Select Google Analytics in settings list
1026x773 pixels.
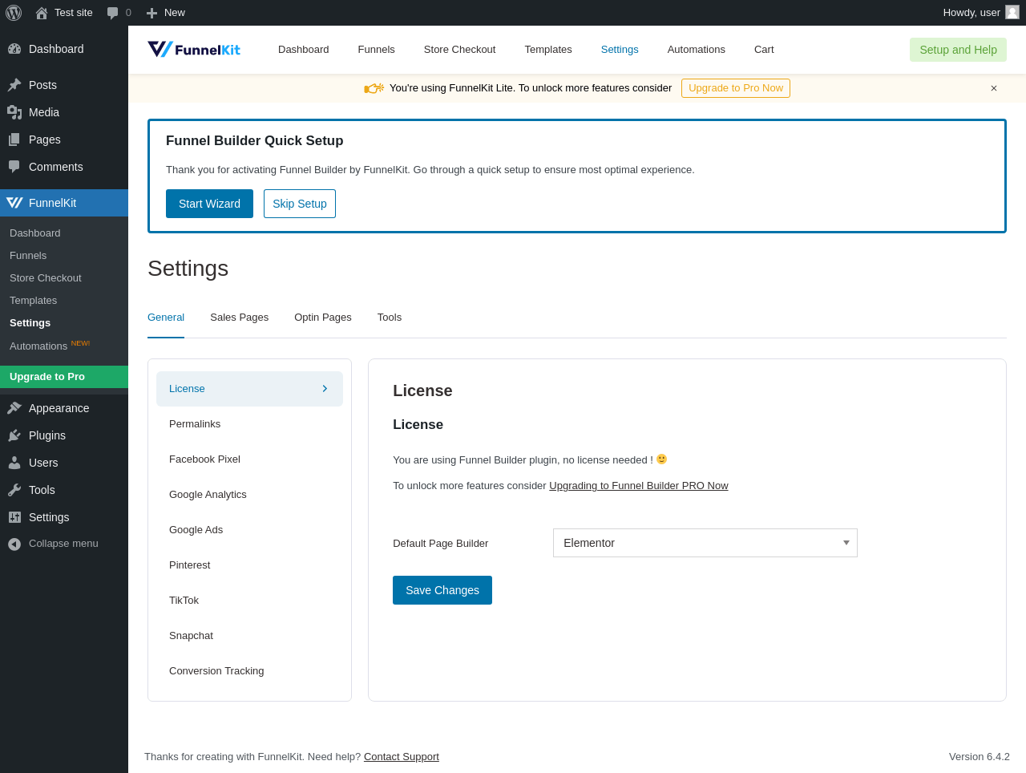point(249,495)
